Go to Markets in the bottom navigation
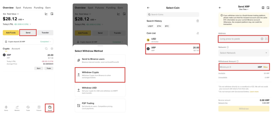Image resolution: width=274 pixels, height=114 pixels. [17, 108]
